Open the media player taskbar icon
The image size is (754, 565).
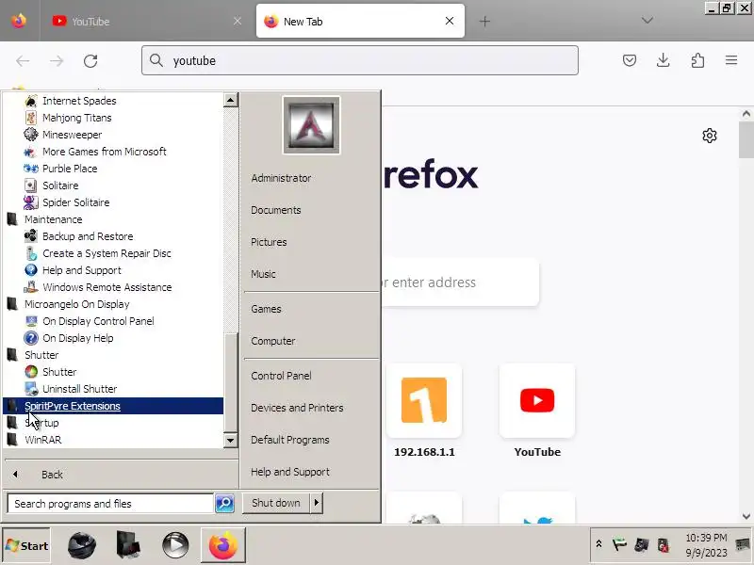(175, 545)
